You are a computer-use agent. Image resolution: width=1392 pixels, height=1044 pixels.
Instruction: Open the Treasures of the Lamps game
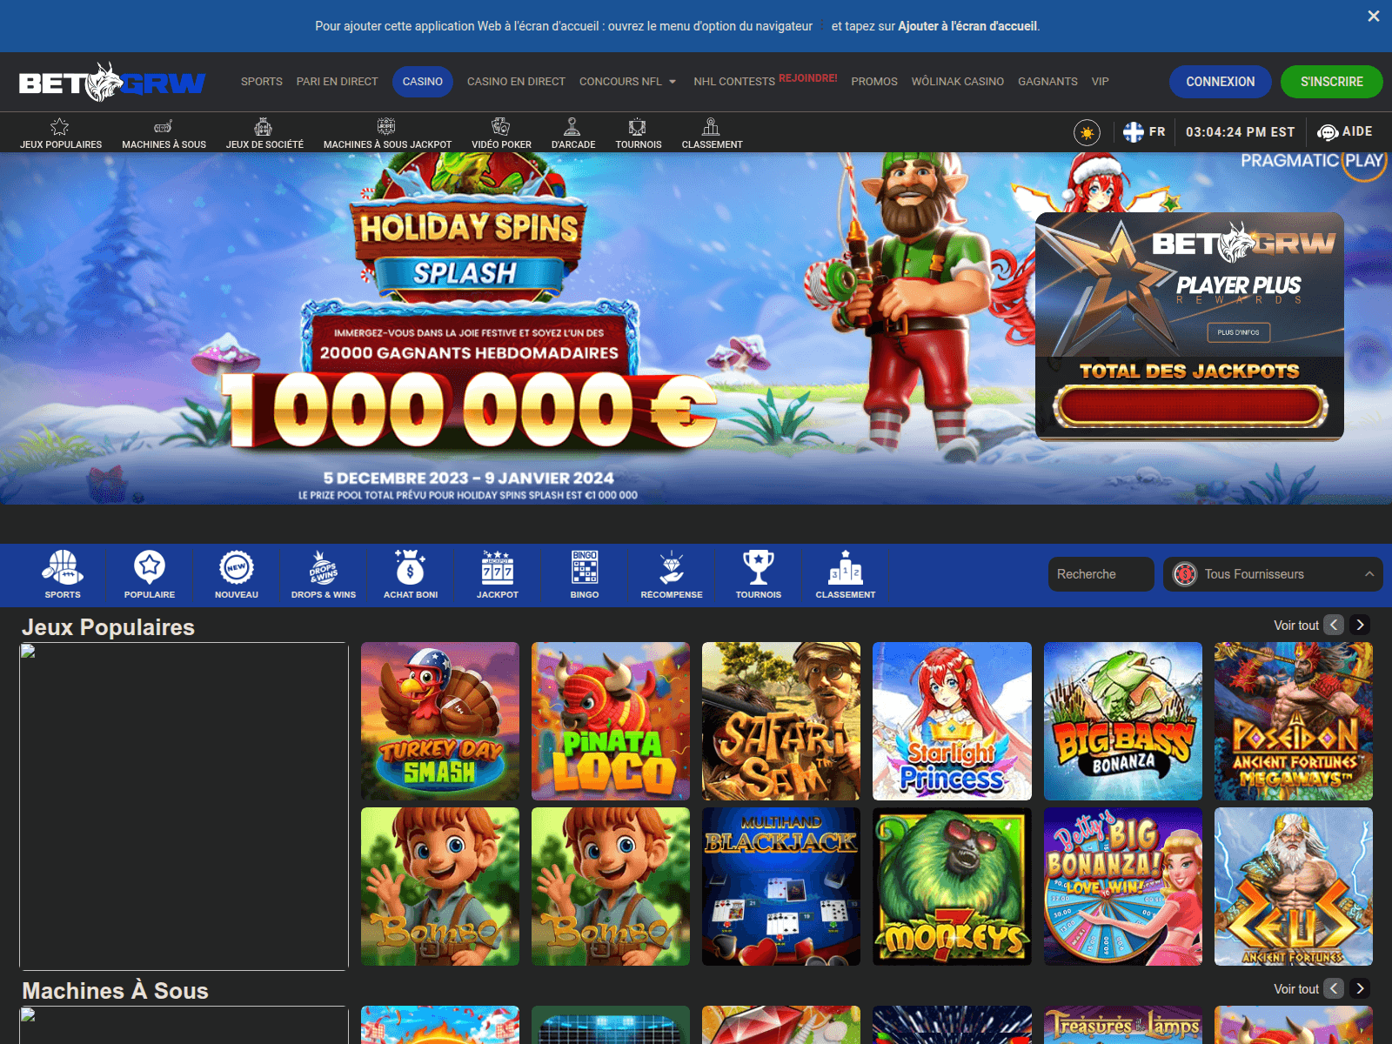coord(1123,1025)
